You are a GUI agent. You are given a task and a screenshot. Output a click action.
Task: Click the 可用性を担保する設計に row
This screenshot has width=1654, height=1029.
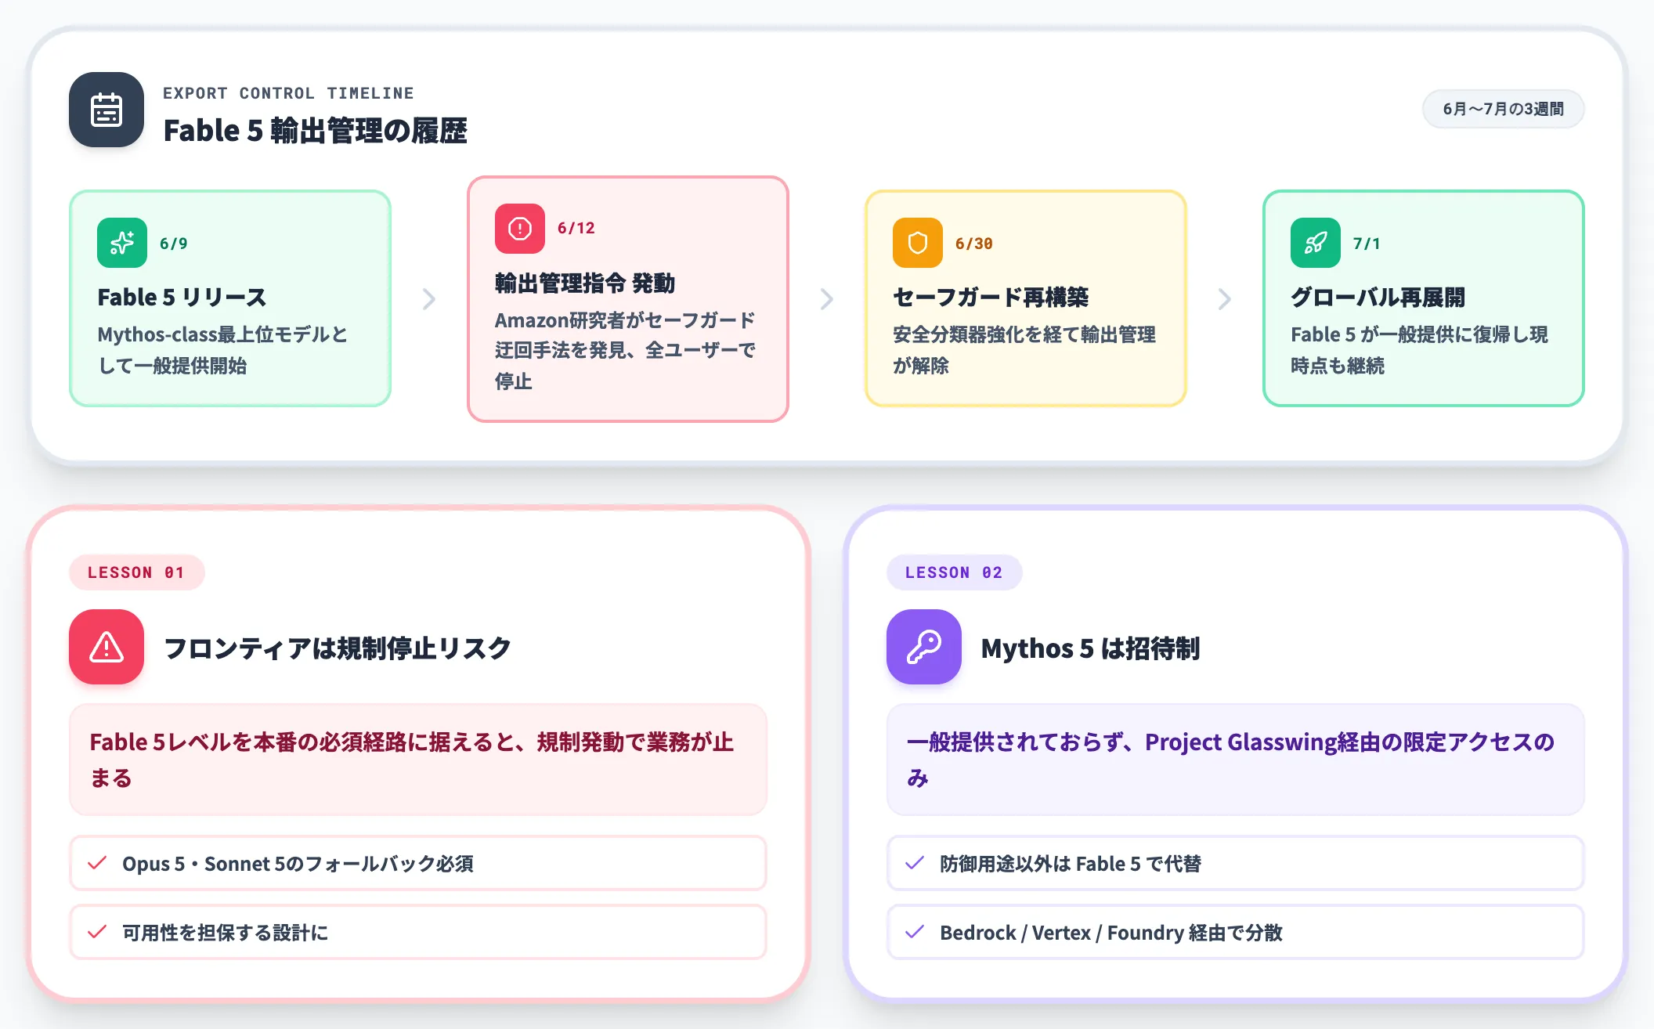418,932
